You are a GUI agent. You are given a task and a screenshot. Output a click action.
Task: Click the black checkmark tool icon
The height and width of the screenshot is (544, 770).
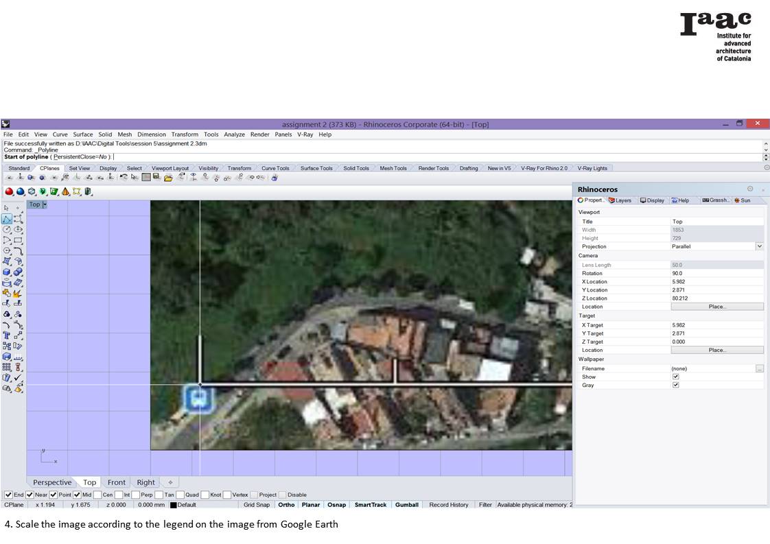coord(18,377)
